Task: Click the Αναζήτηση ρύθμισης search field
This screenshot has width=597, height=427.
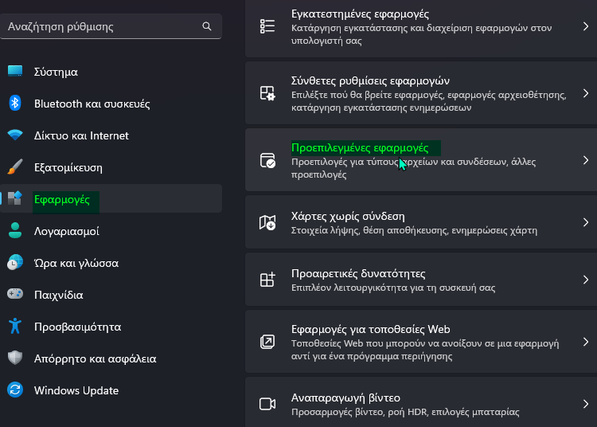Action: (x=111, y=26)
